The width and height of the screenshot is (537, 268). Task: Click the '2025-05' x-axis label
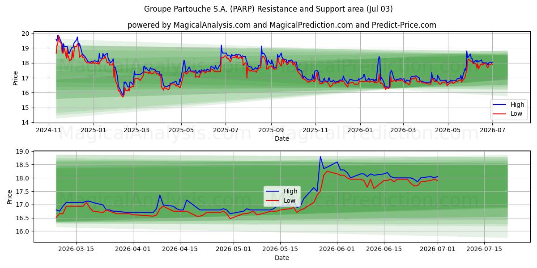[x=181, y=130]
